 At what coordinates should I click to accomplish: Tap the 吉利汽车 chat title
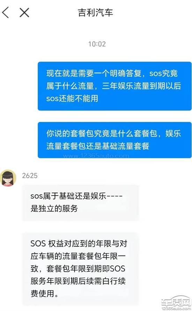click(96, 13)
